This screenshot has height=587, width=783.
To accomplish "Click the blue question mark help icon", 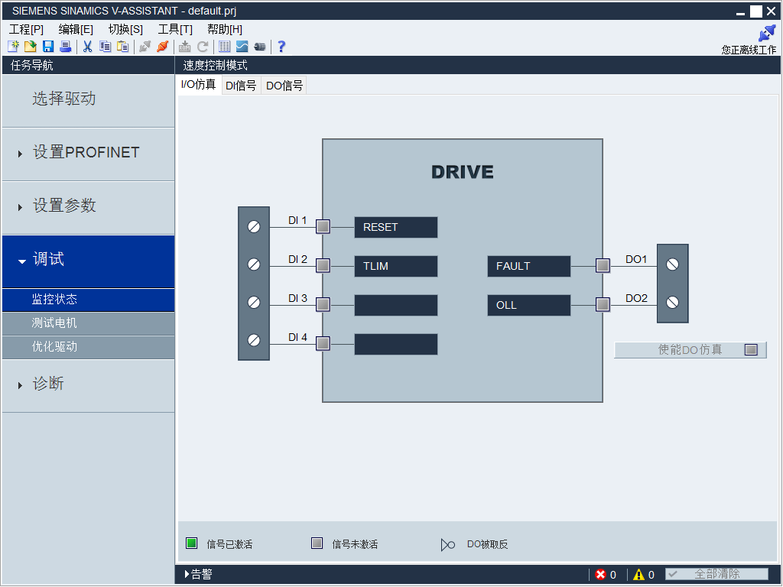I will tap(281, 47).
